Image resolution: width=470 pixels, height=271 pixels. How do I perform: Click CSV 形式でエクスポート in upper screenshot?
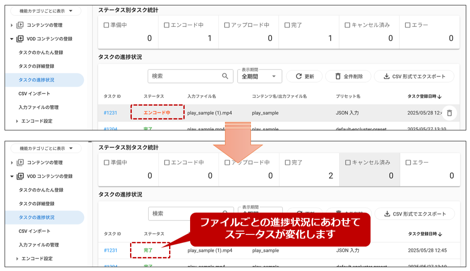[x=414, y=76]
